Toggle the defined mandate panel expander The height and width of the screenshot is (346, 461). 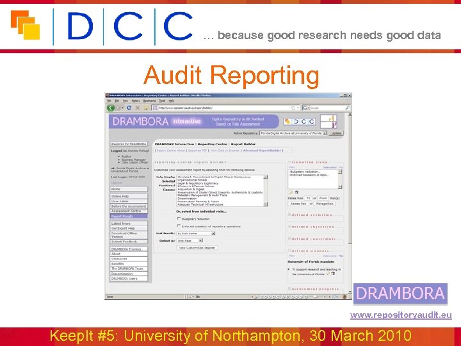point(289,251)
